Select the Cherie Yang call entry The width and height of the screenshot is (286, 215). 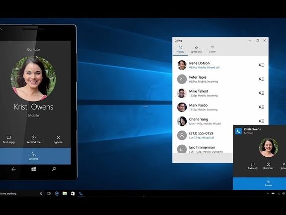220,121
